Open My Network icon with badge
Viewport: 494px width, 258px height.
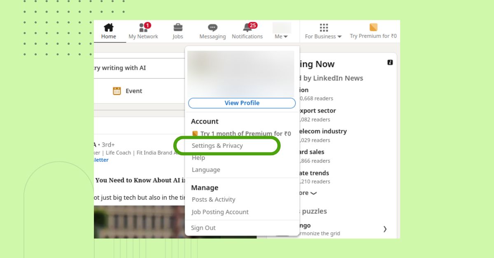click(144, 28)
